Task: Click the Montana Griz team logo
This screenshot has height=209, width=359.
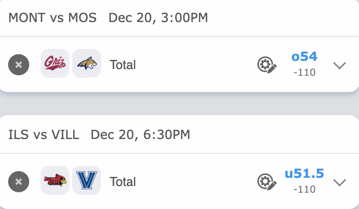Action: tap(55, 64)
